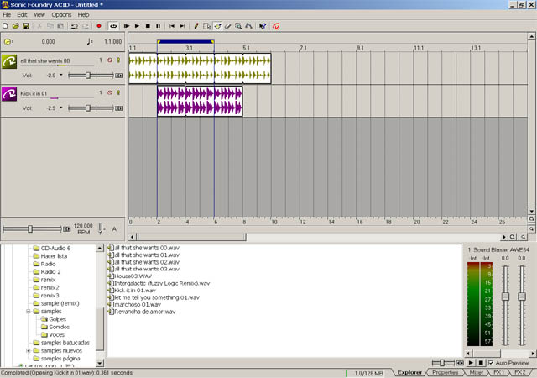Viewport: 537px width, 378px height.
Task: Click the red ACID logo toolbar icon
Action: pyautogui.click(x=276, y=26)
